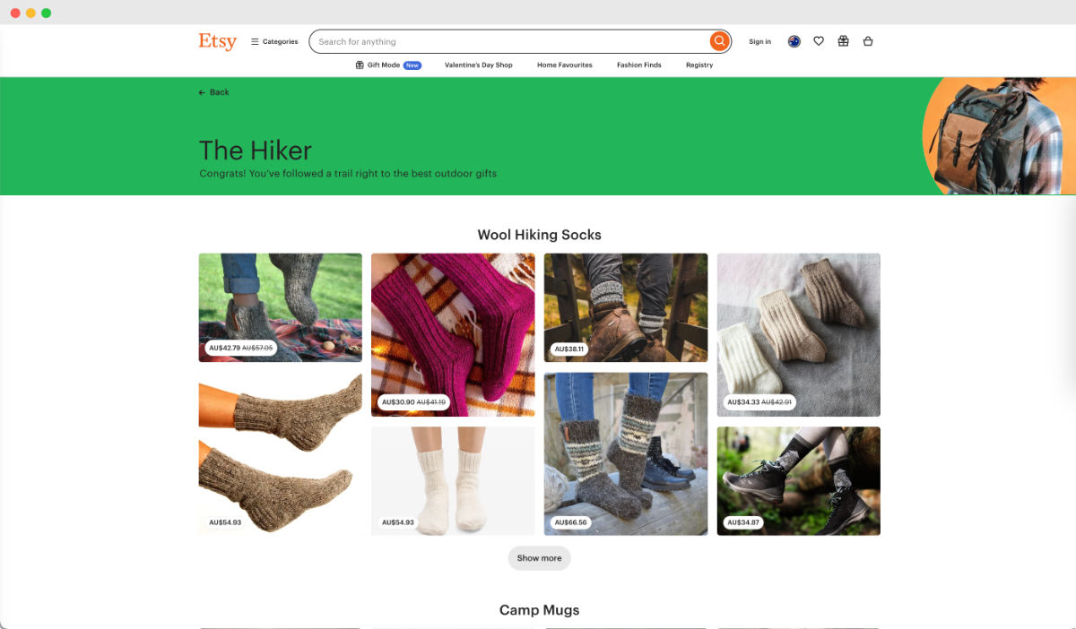This screenshot has height=629, width=1076.
Task: Open the Categories menu
Action: click(x=276, y=41)
